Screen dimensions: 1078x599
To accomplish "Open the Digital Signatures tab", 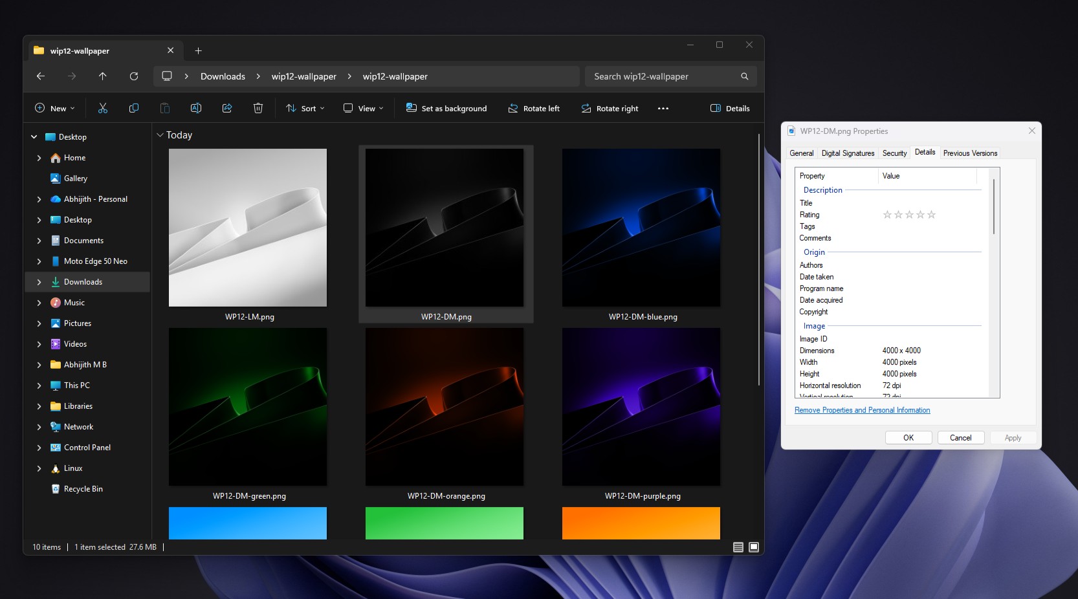I will pyautogui.click(x=848, y=153).
